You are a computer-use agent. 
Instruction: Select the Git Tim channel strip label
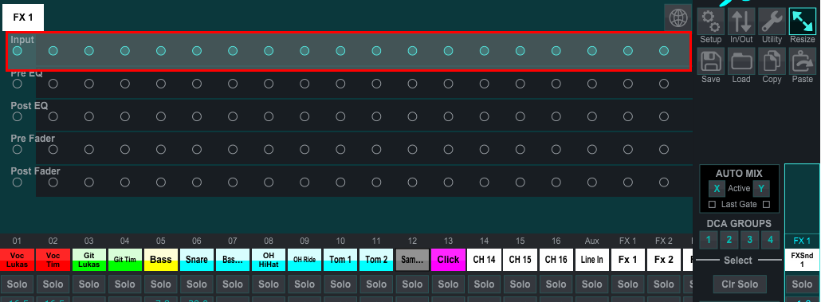click(x=124, y=260)
